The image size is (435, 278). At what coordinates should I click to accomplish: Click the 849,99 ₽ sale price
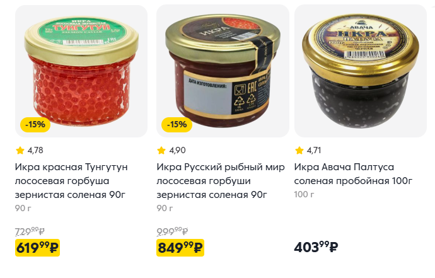pyautogui.click(x=180, y=248)
